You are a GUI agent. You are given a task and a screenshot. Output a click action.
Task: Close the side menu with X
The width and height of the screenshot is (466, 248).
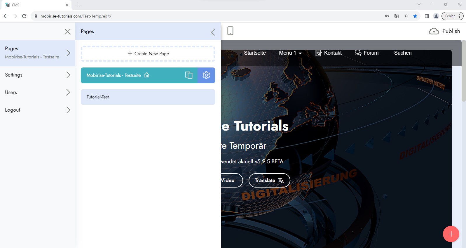[68, 32]
